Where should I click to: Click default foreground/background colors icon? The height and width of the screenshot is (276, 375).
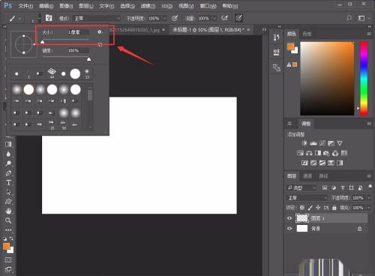4,238
